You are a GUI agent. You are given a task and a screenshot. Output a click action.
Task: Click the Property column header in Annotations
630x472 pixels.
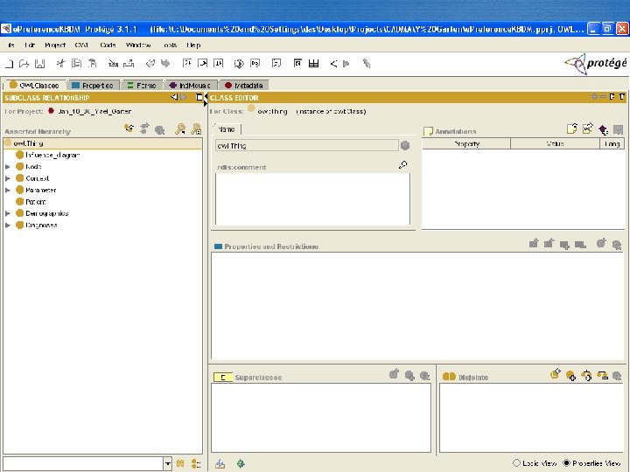(466, 143)
